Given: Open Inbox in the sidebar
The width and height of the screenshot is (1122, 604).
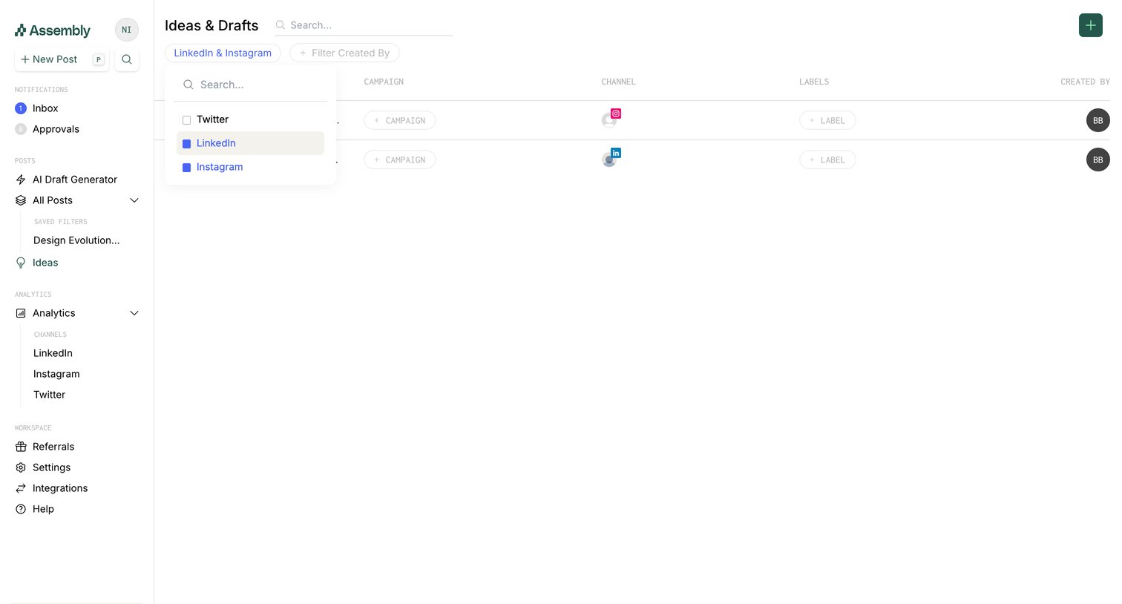Looking at the screenshot, I should (45, 108).
